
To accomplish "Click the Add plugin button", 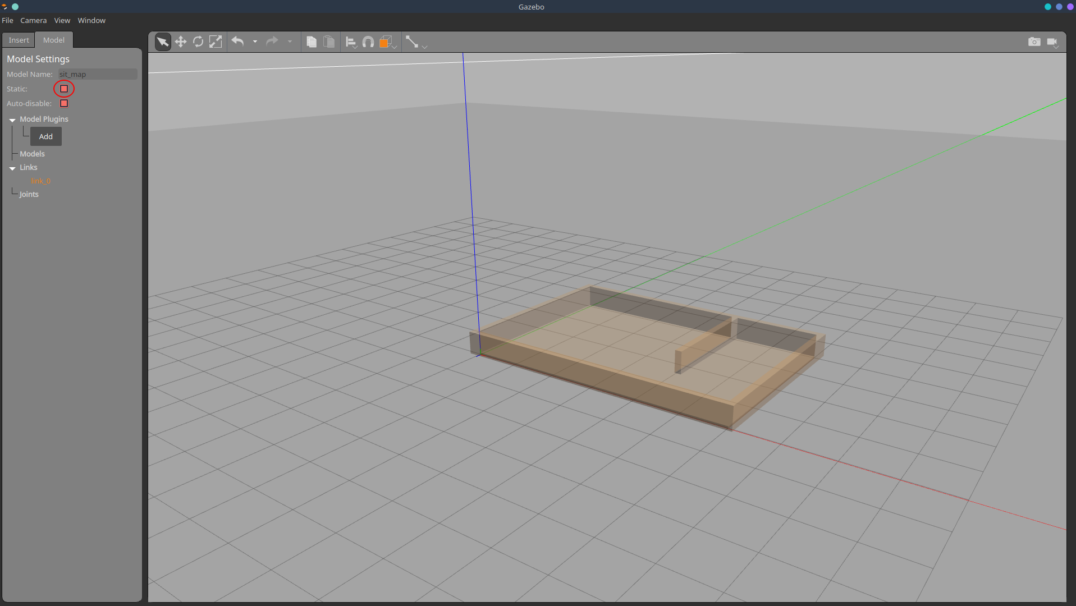I will [46, 136].
